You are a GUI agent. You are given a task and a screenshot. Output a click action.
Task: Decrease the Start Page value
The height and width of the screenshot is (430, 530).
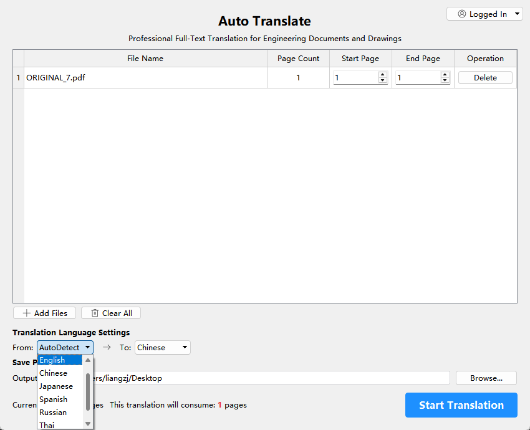[x=383, y=80]
